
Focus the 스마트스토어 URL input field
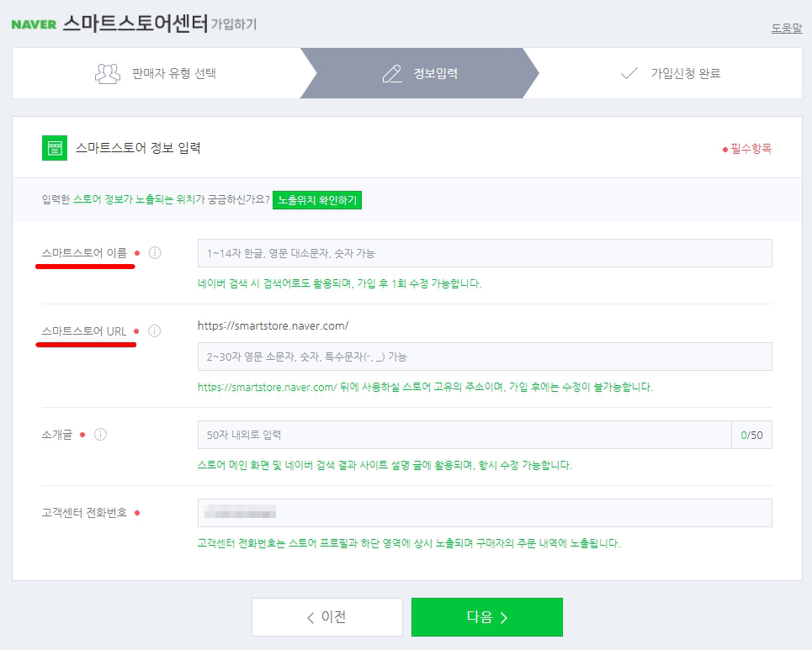485,357
